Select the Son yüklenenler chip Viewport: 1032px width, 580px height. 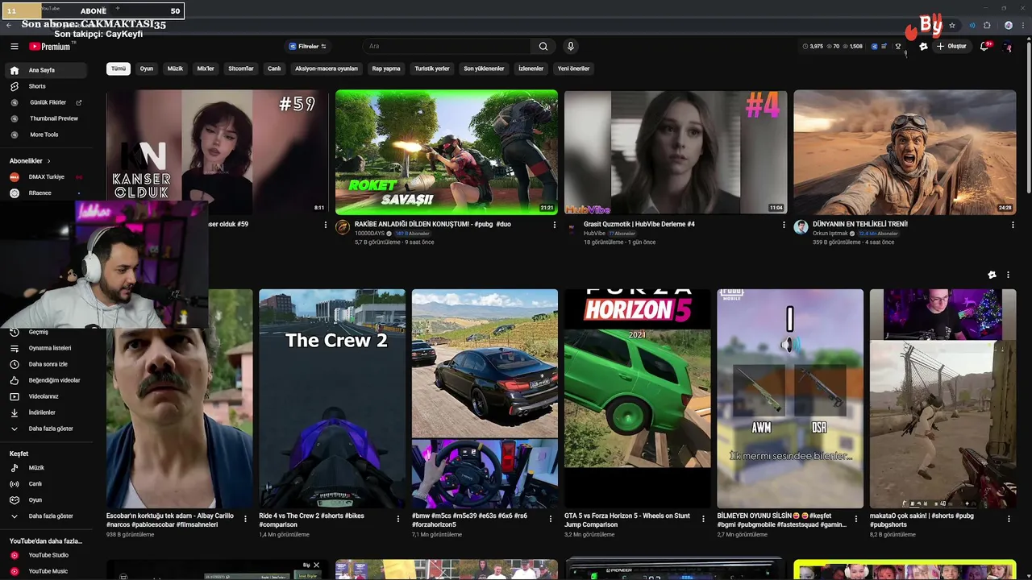484,68
